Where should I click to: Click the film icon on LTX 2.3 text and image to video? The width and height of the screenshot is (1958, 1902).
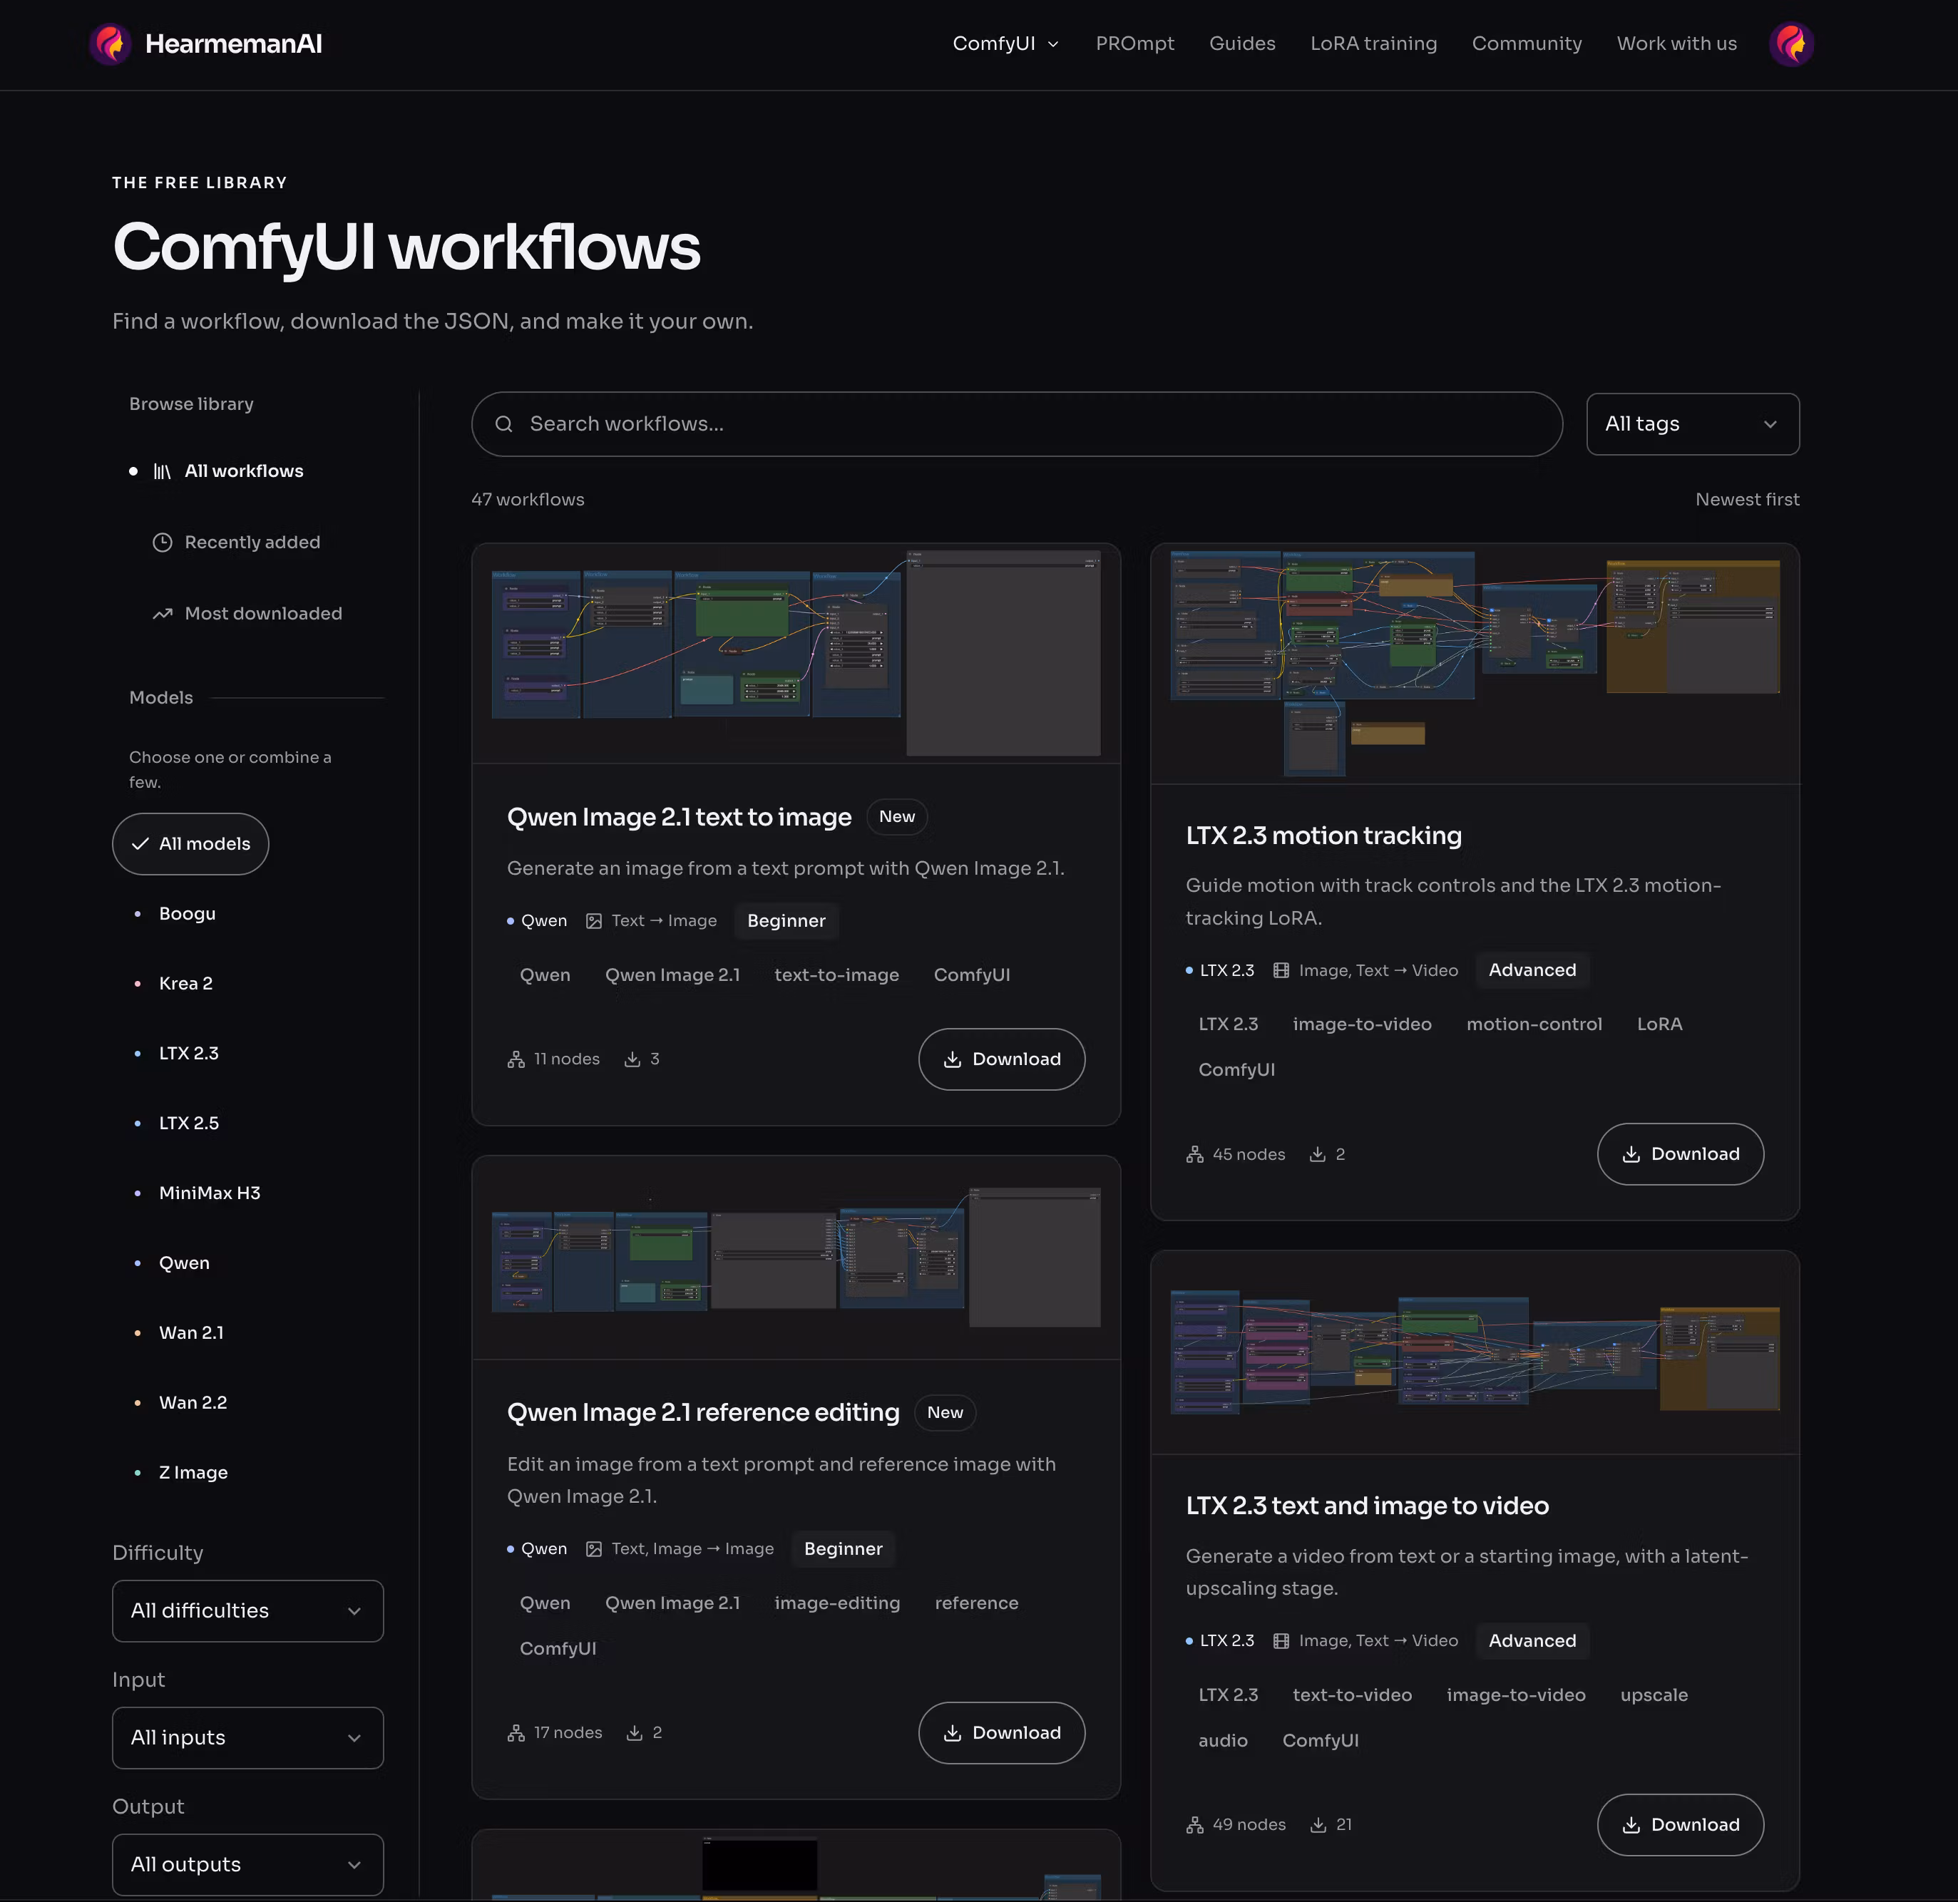1282,1641
